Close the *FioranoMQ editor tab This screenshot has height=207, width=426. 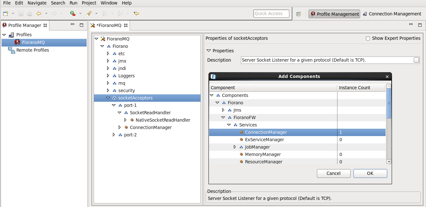click(x=126, y=25)
